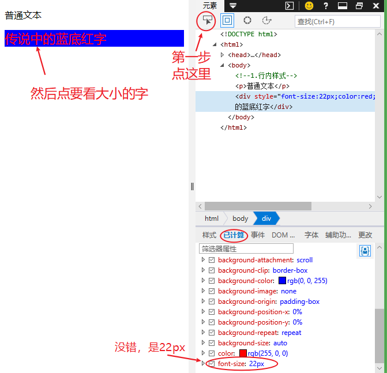Click the refresh DOM icon
Screen dimensions: 387x373
pos(266,20)
